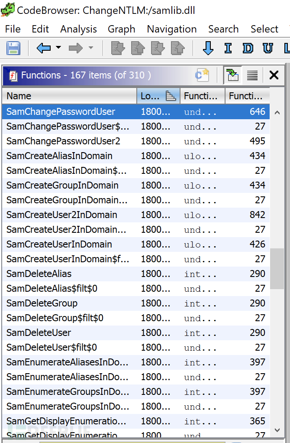Go back with the blue left arrow

43,48
